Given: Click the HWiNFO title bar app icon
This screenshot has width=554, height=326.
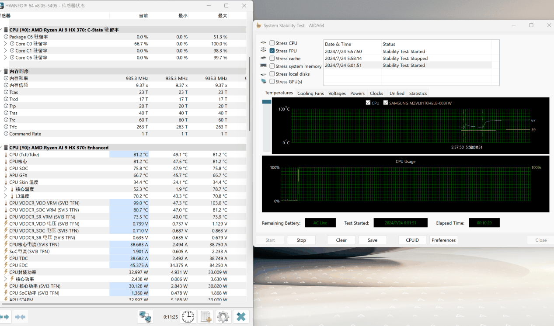Looking at the screenshot, I should pos(2,6).
